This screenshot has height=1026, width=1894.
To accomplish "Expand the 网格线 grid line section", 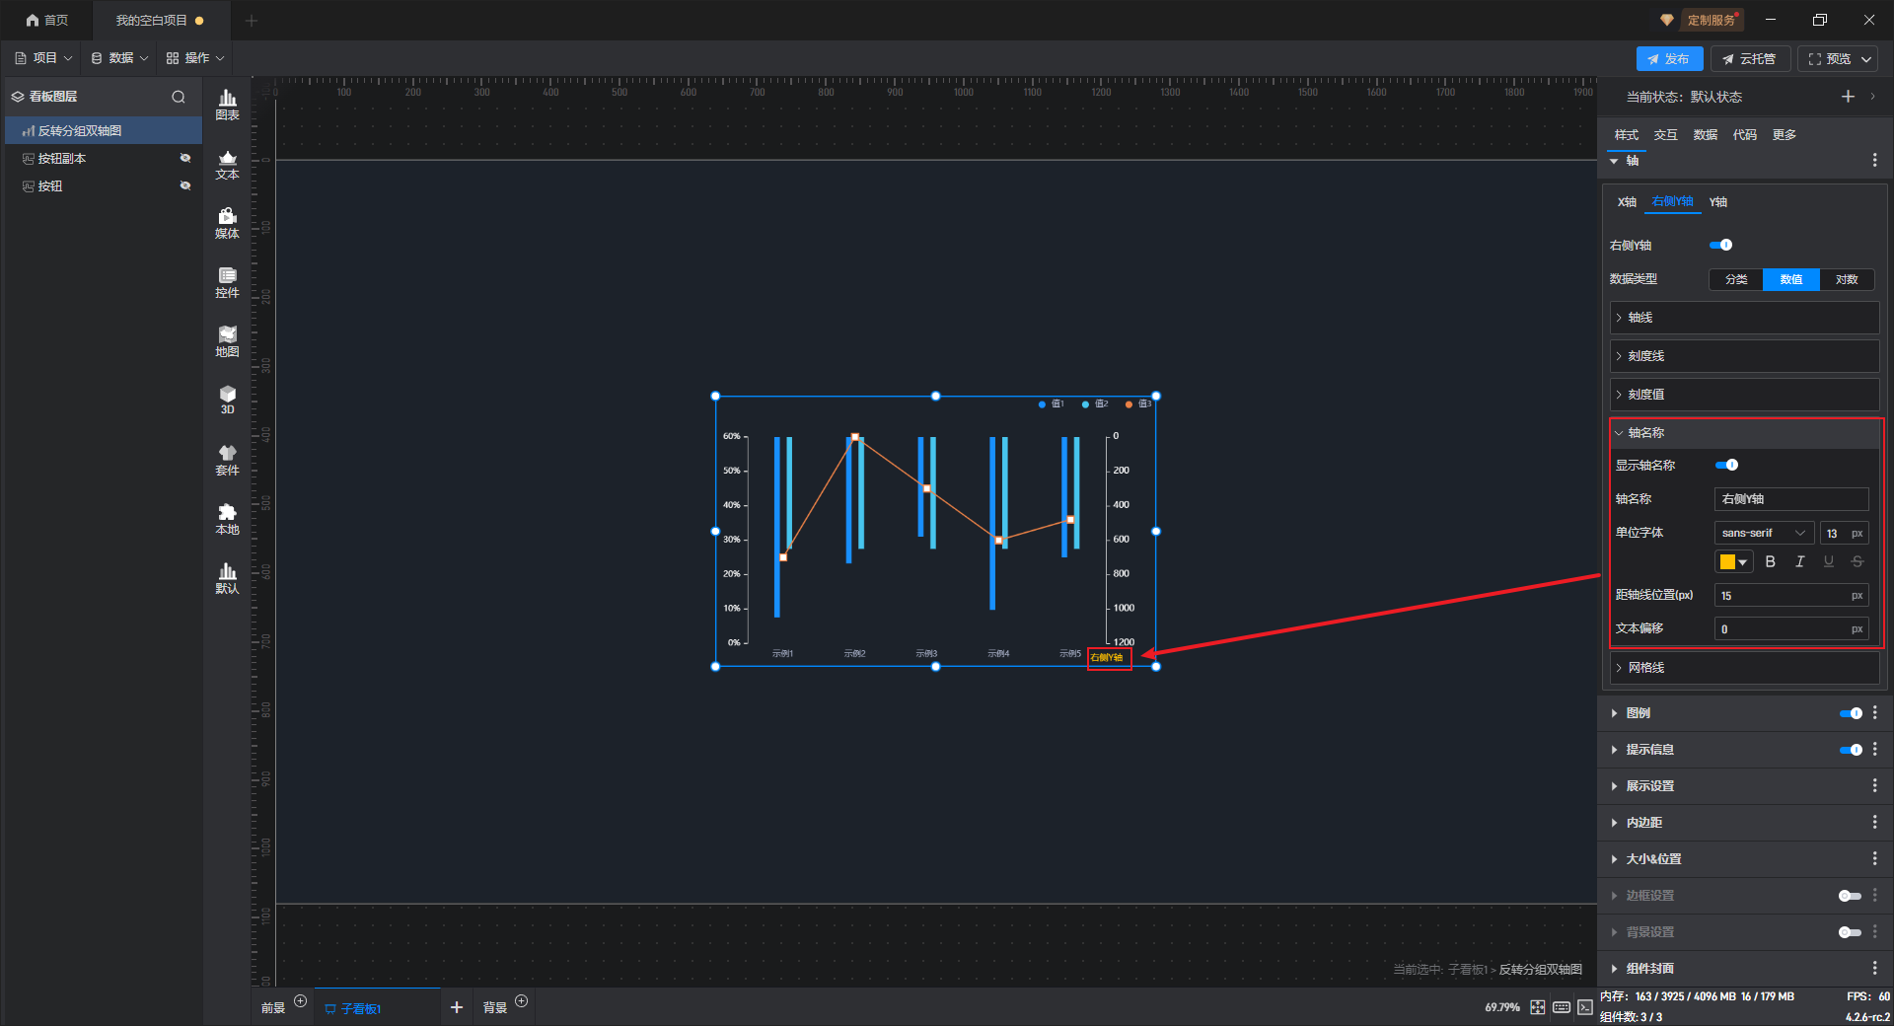I will pos(1744,668).
